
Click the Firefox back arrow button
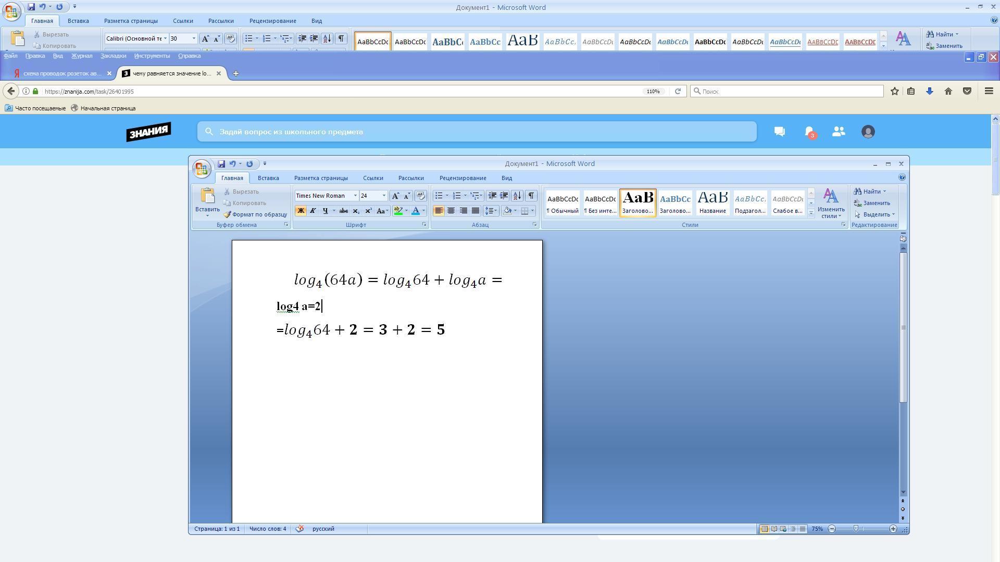pos(11,91)
